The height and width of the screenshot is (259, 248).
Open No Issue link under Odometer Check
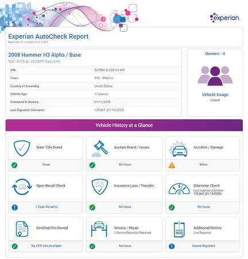203,207
